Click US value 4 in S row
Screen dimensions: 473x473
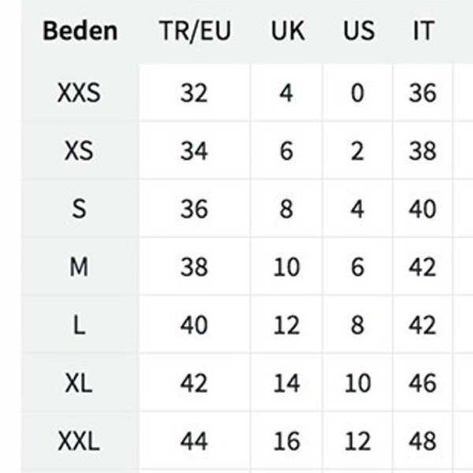point(357,209)
